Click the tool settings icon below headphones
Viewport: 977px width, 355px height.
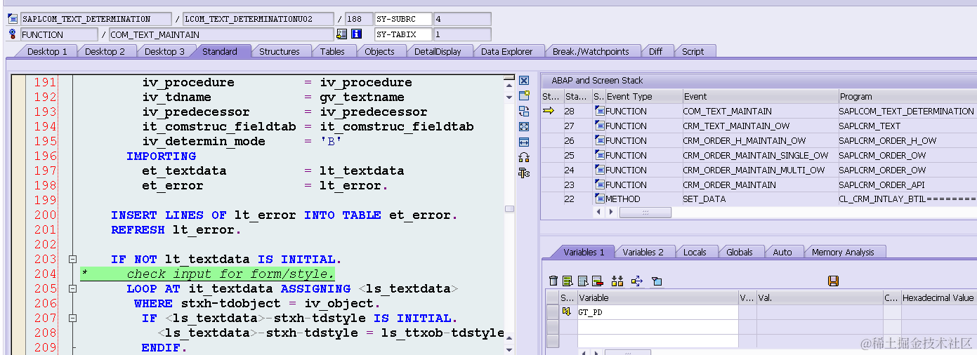(524, 173)
